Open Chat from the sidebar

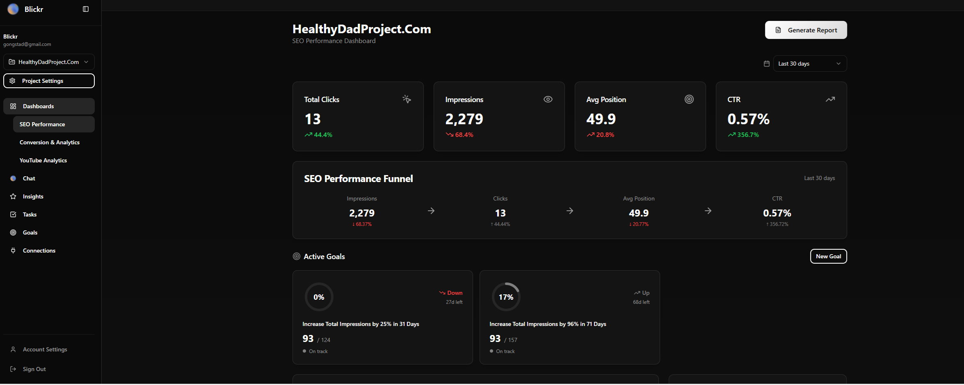(x=29, y=178)
